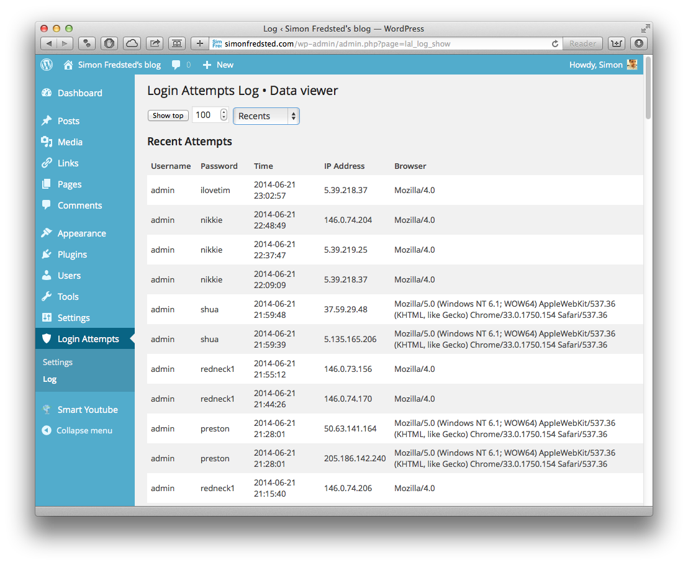
Task: Click the Plugins plug icon
Action: pos(47,254)
